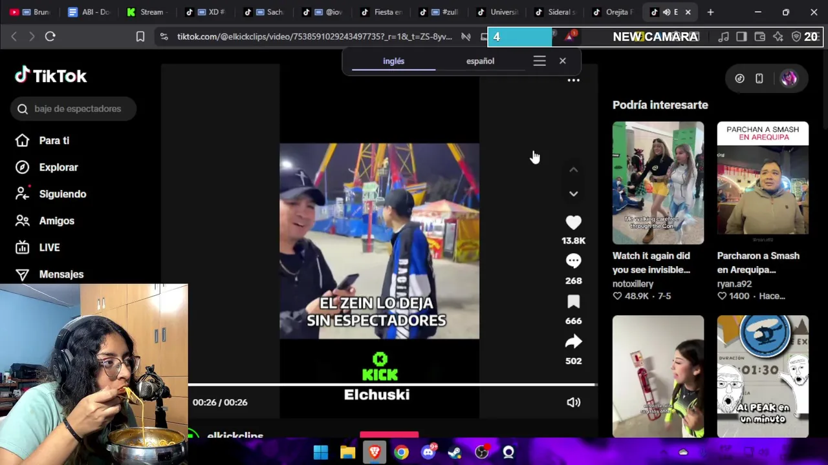This screenshot has height=465, width=828.
Task: Click the search field 'baje de espectadores'
Action: click(73, 108)
